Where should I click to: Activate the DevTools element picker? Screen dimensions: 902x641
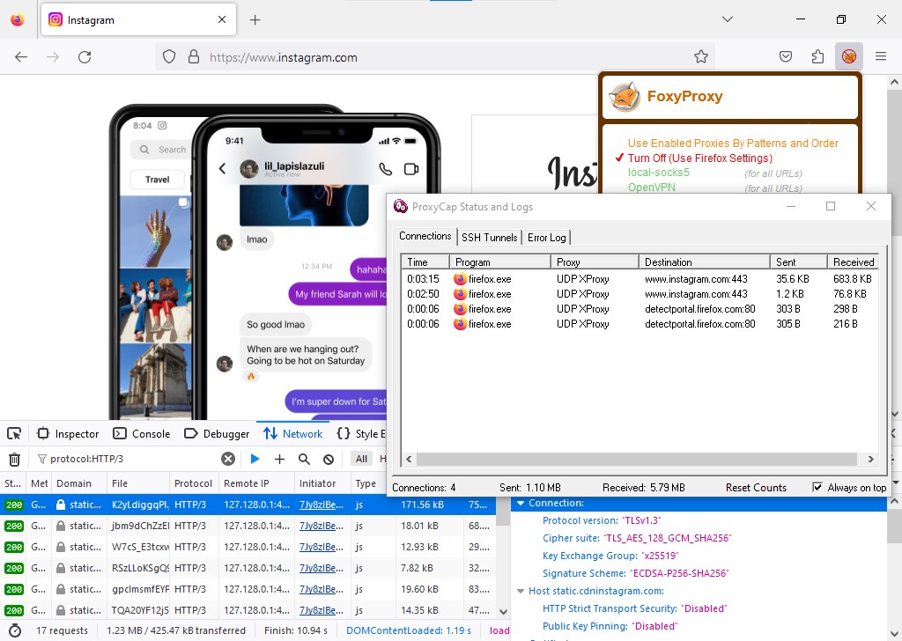pyautogui.click(x=14, y=433)
